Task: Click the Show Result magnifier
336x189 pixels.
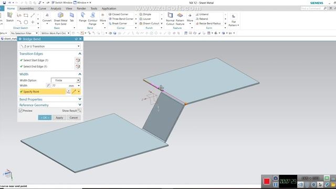Action: pos(79,111)
